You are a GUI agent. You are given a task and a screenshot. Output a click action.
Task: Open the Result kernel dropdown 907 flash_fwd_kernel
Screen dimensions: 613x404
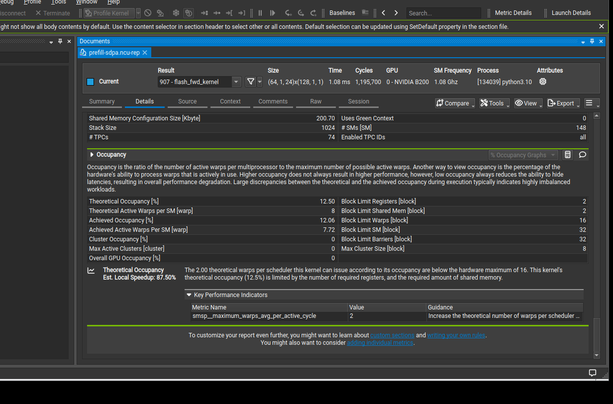point(200,82)
